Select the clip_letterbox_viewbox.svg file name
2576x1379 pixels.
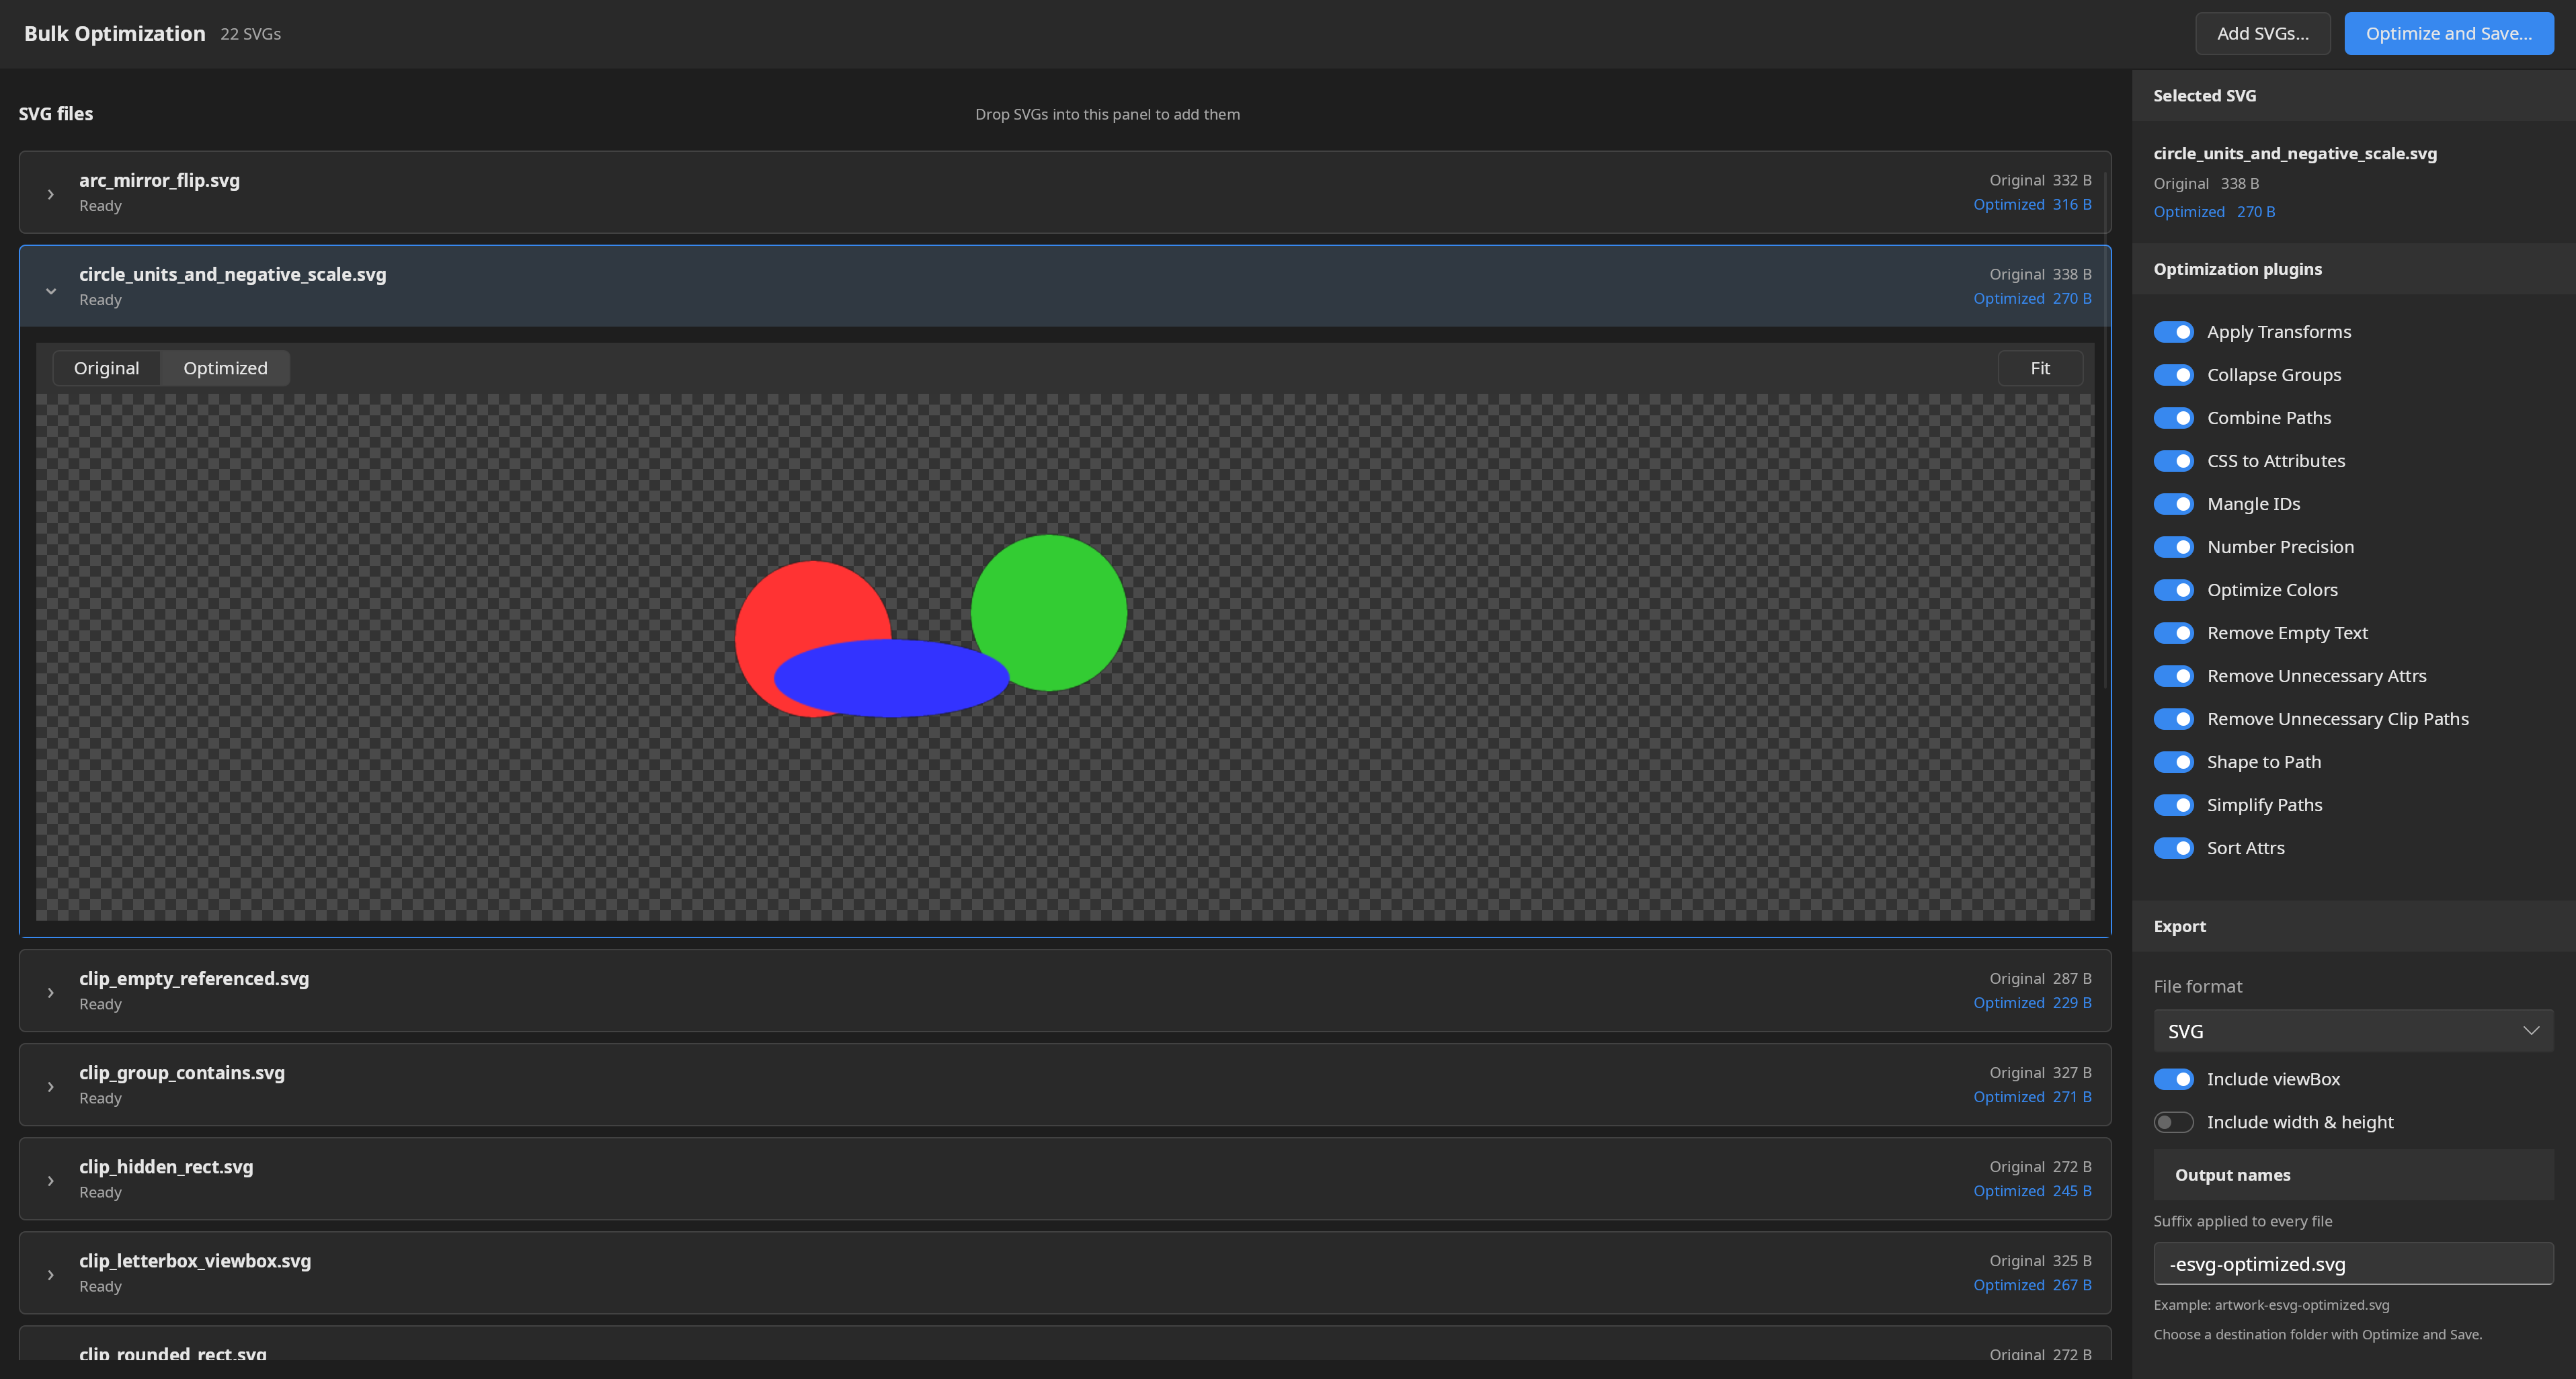point(195,1260)
